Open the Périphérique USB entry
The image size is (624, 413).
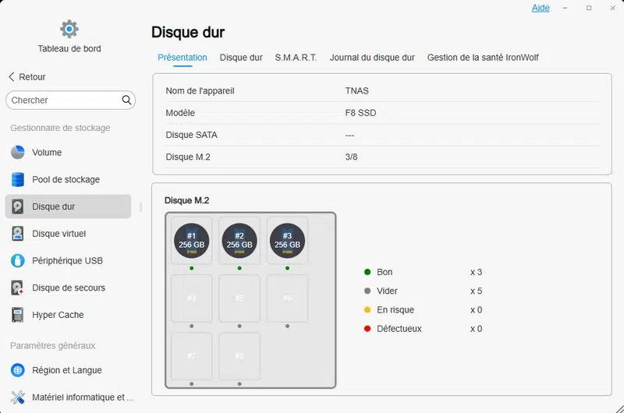[68, 261]
